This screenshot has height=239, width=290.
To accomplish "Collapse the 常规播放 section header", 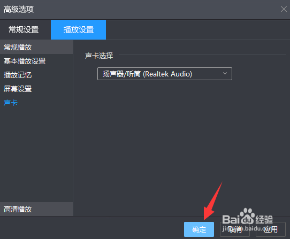I will click(x=36, y=47).
